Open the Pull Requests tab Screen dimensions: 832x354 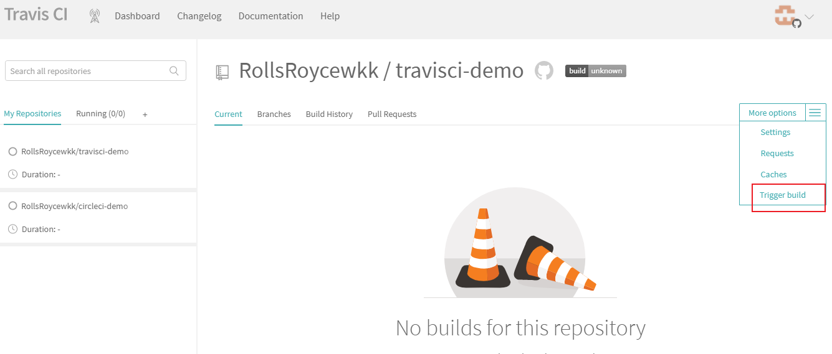(392, 114)
